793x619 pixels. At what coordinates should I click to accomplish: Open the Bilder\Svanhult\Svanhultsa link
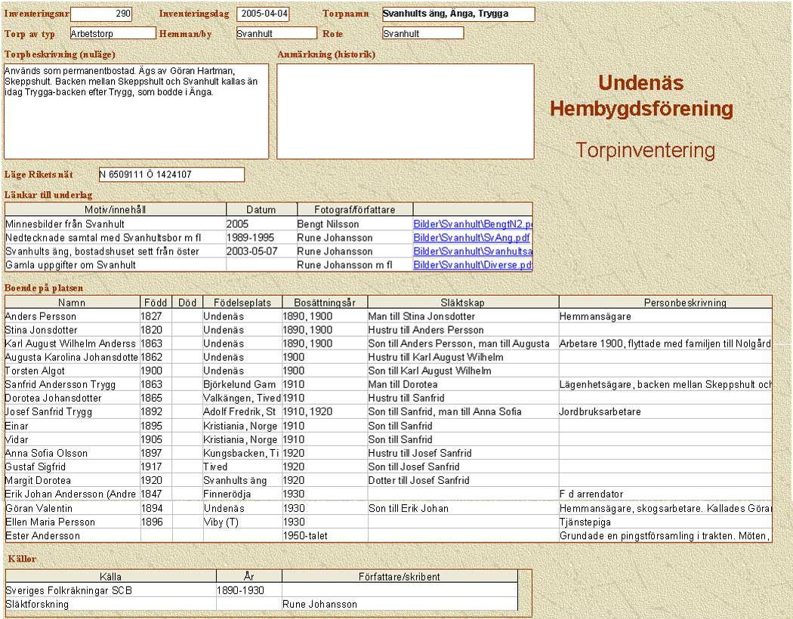473,251
